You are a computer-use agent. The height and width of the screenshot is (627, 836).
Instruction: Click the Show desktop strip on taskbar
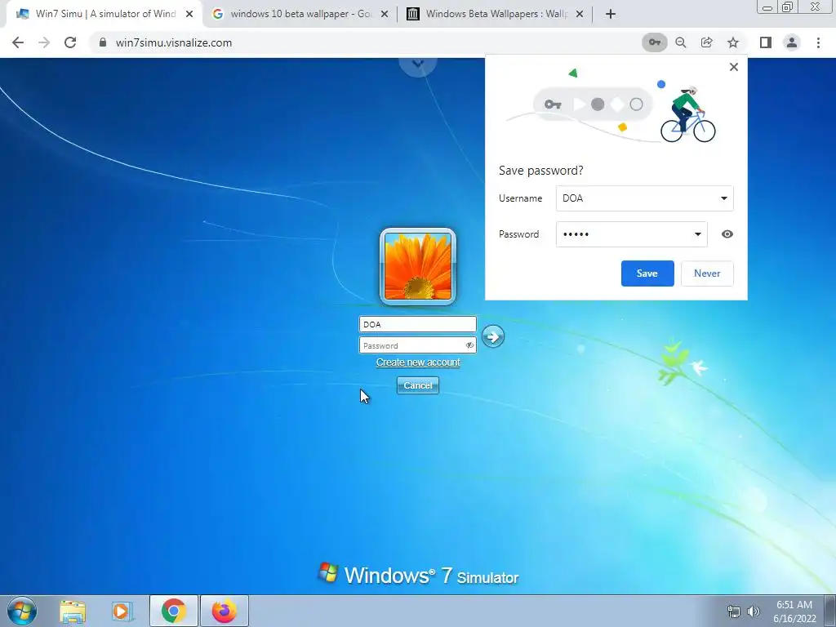[831, 611]
